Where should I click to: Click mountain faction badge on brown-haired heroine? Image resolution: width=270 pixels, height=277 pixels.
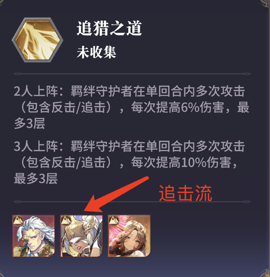point(114,220)
